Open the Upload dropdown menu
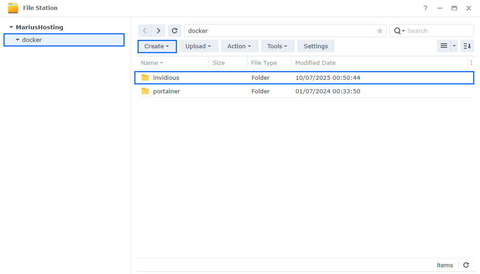The image size is (480, 274). tap(198, 46)
